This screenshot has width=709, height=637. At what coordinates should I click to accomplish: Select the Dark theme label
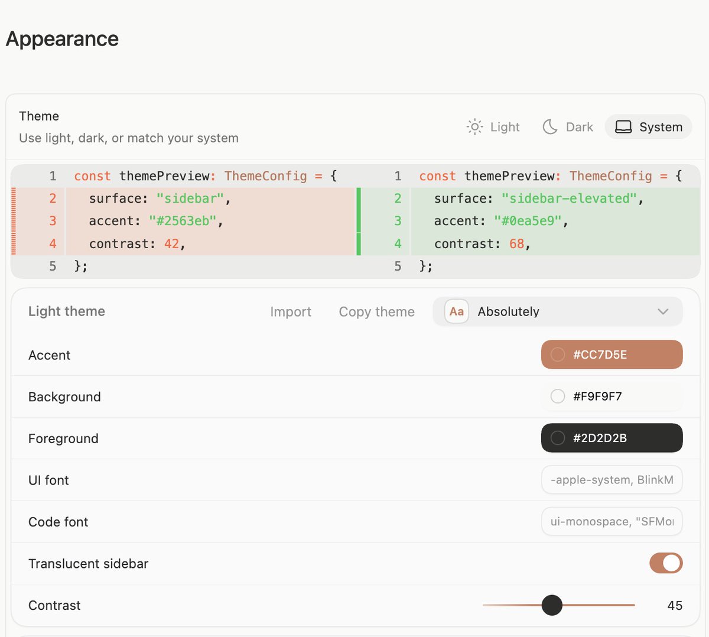click(x=580, y=127)
